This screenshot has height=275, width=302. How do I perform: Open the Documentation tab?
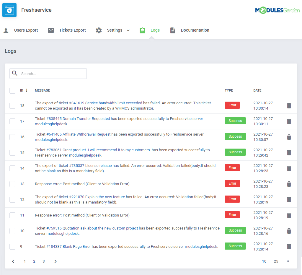(195, 30)
